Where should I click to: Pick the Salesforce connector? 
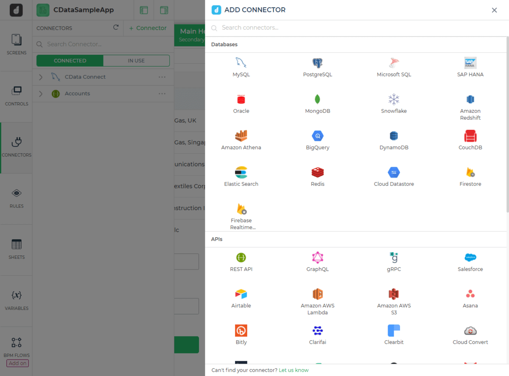[470, 262]
